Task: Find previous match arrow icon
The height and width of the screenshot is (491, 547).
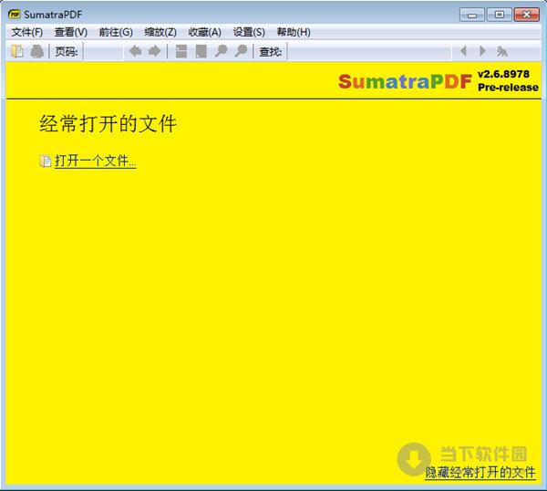Action: (464, 51)
